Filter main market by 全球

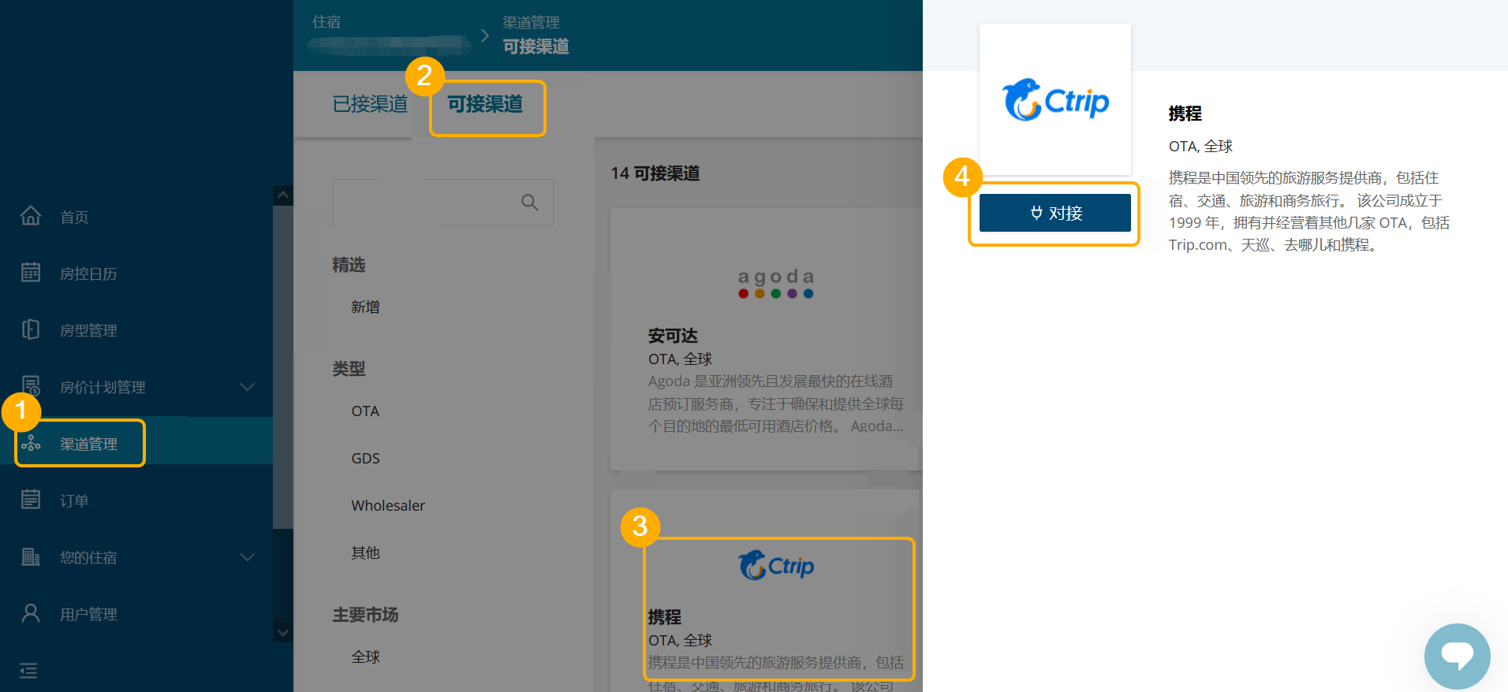click(365, 657)
